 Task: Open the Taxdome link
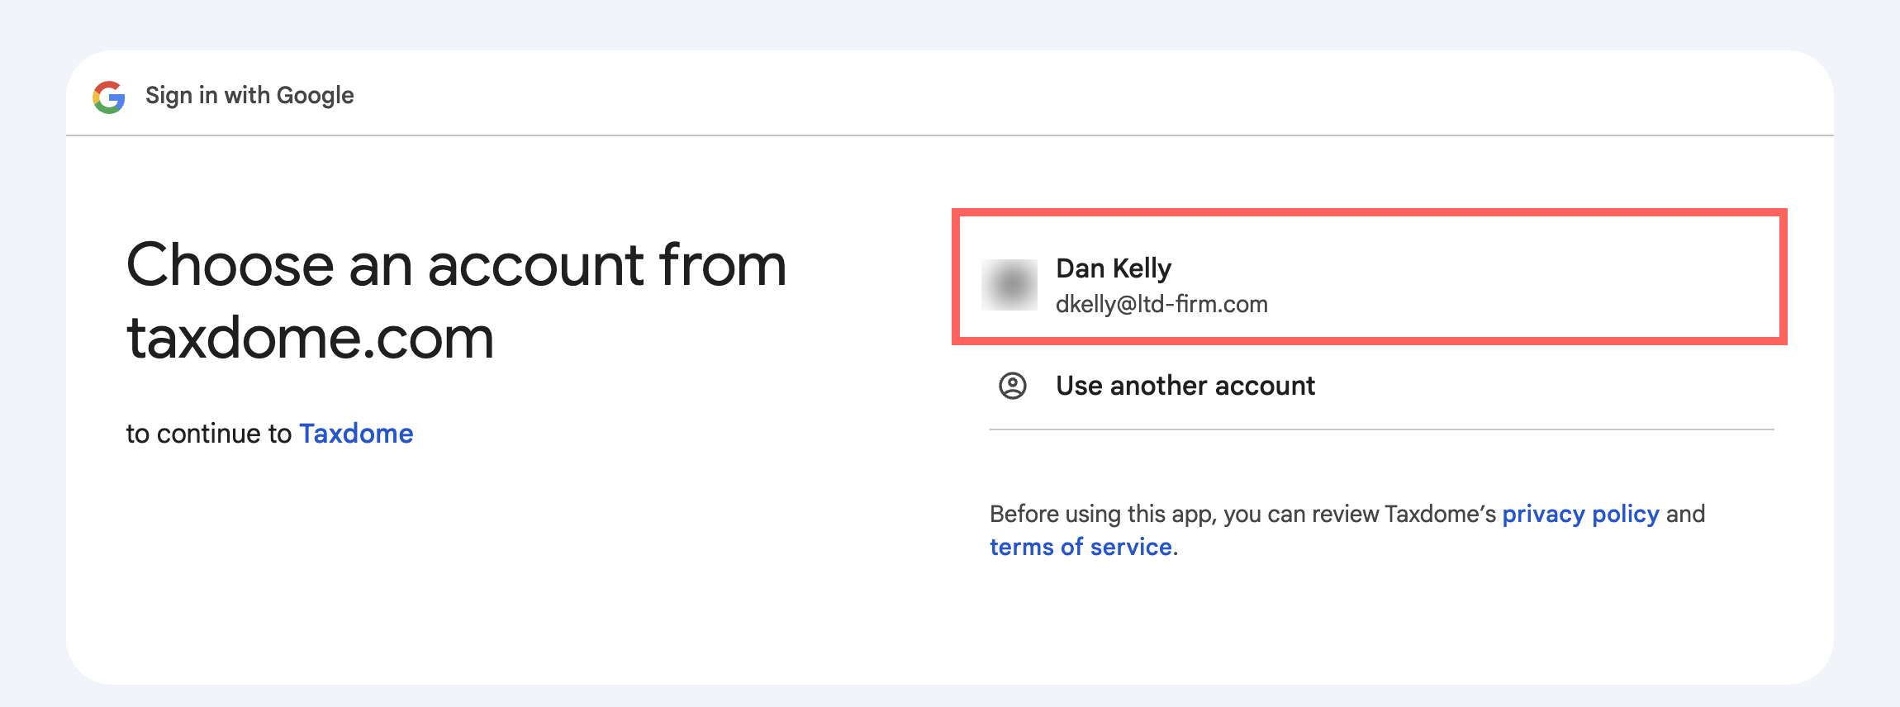tap(356, 434)
